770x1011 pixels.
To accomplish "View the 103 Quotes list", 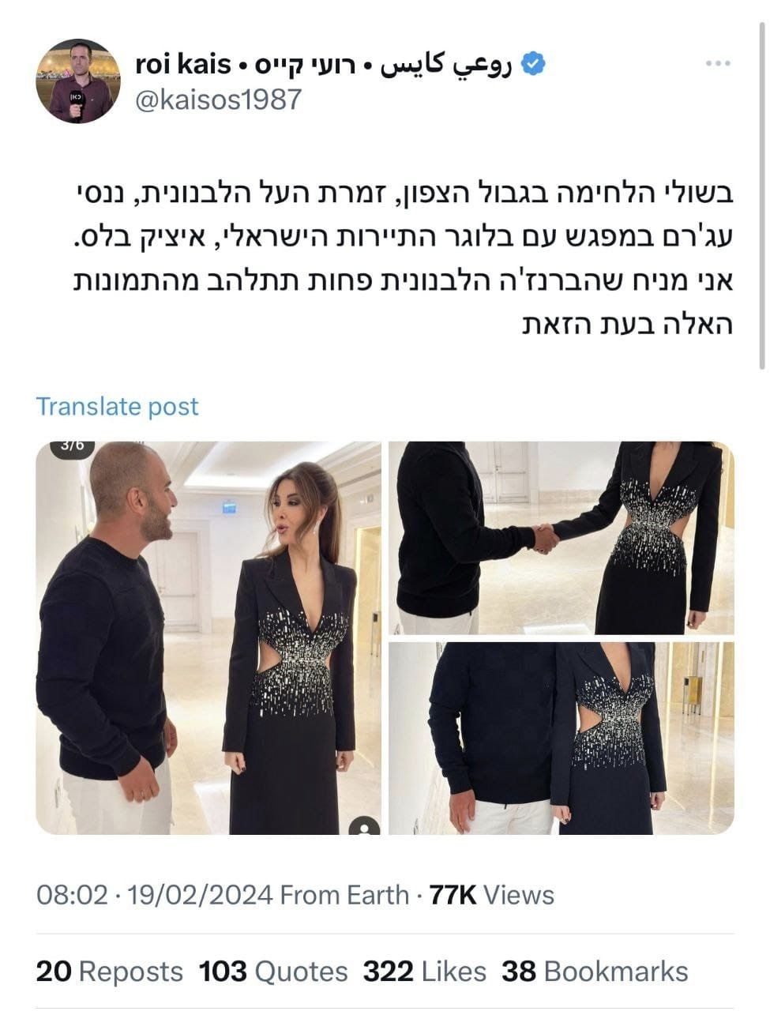I will (x=273, y=971).
